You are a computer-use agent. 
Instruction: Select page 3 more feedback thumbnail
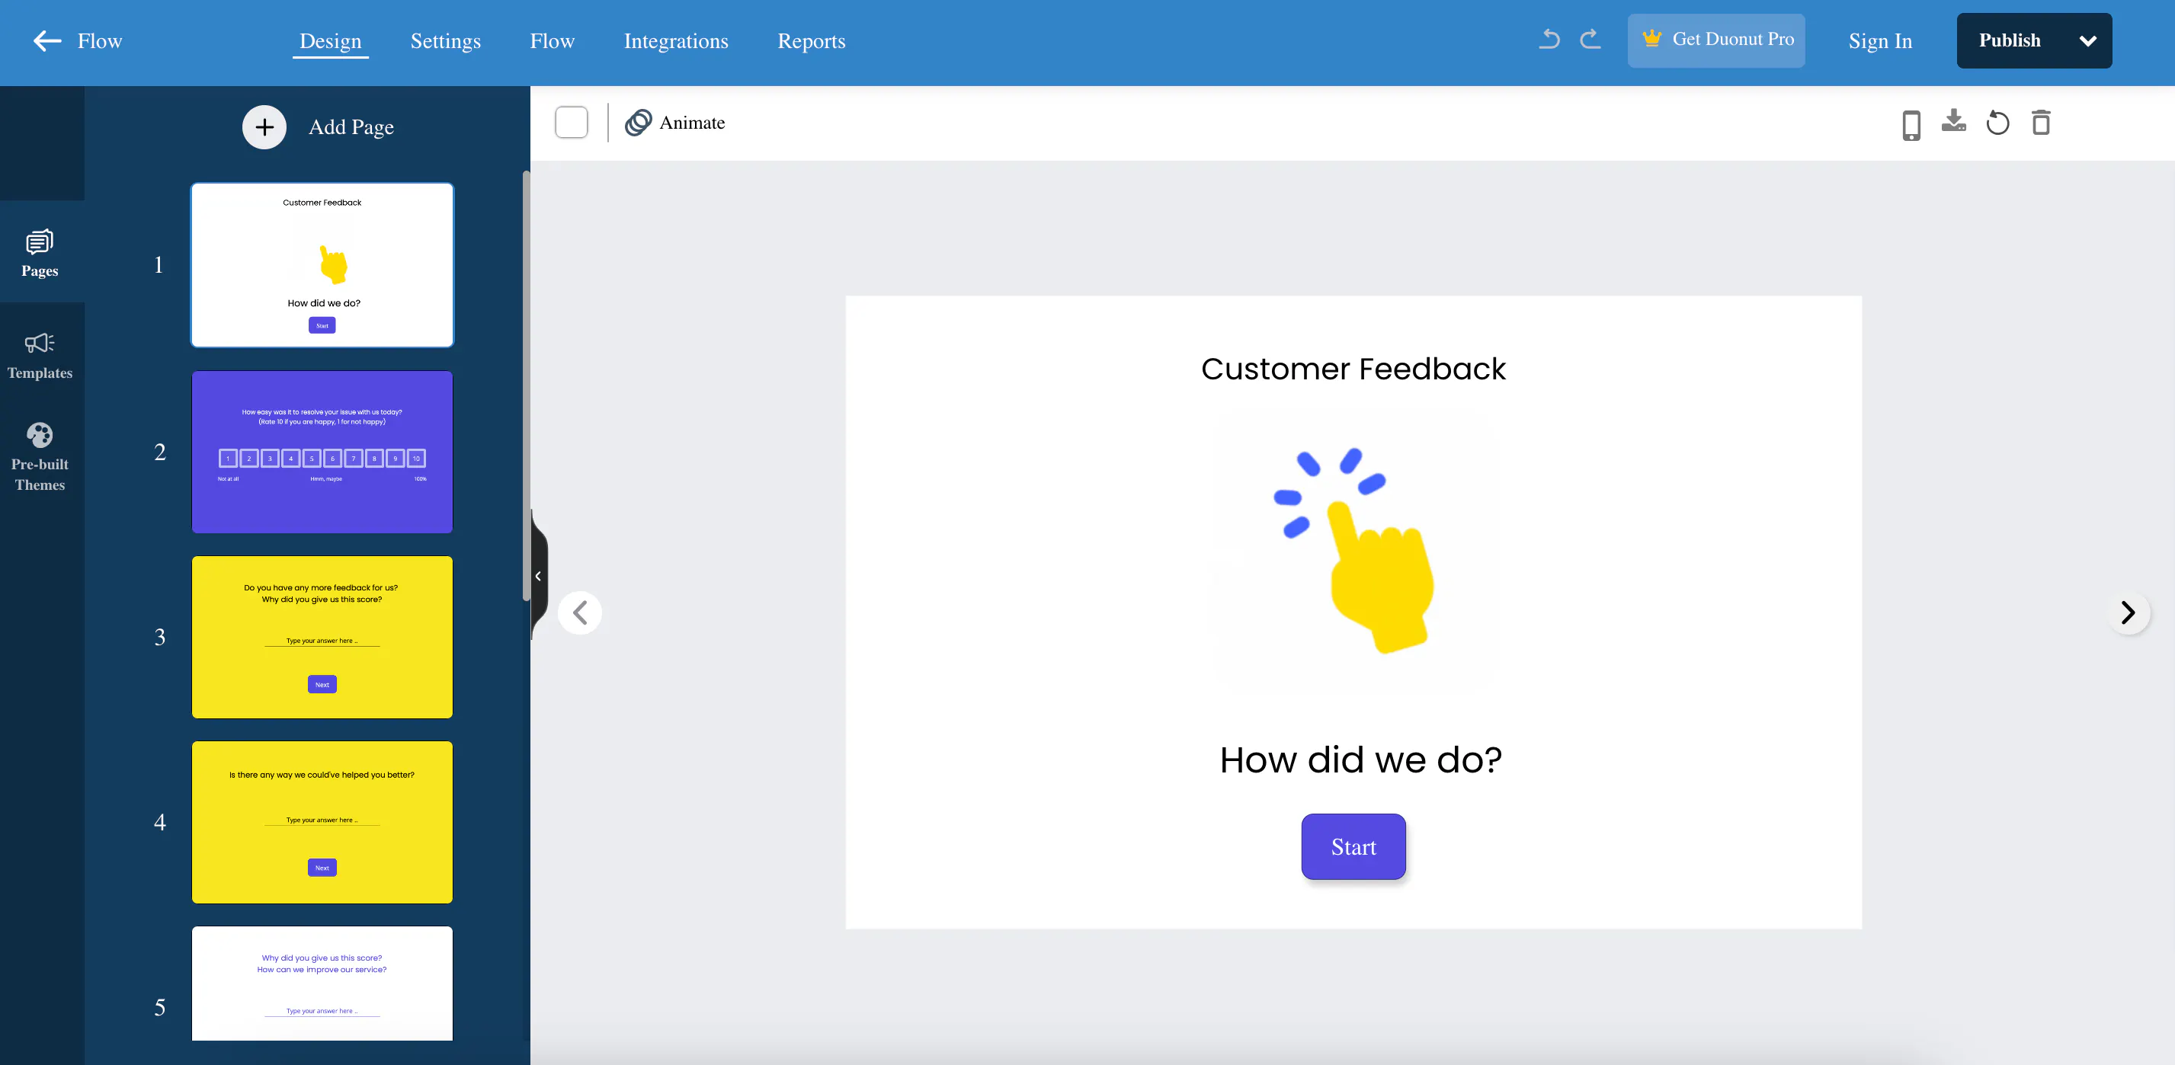click(x=322, y=637)
